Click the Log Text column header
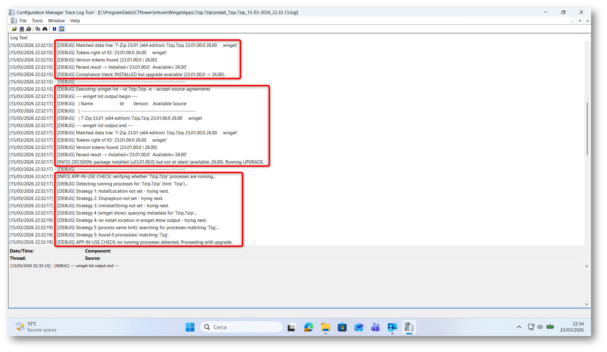 pos(19,38)
